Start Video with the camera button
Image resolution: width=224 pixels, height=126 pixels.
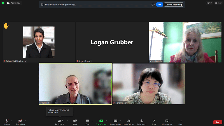click(20, 122)
